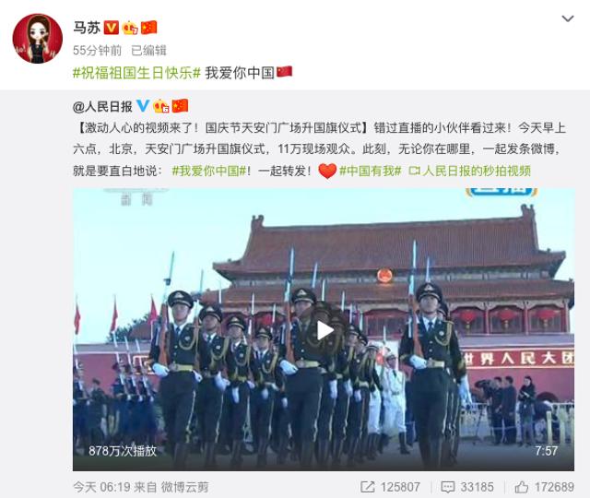Click the @人民日报 username
Viewport: 590px width, 498px height.
pyautogui.click(x=102, y=107)
